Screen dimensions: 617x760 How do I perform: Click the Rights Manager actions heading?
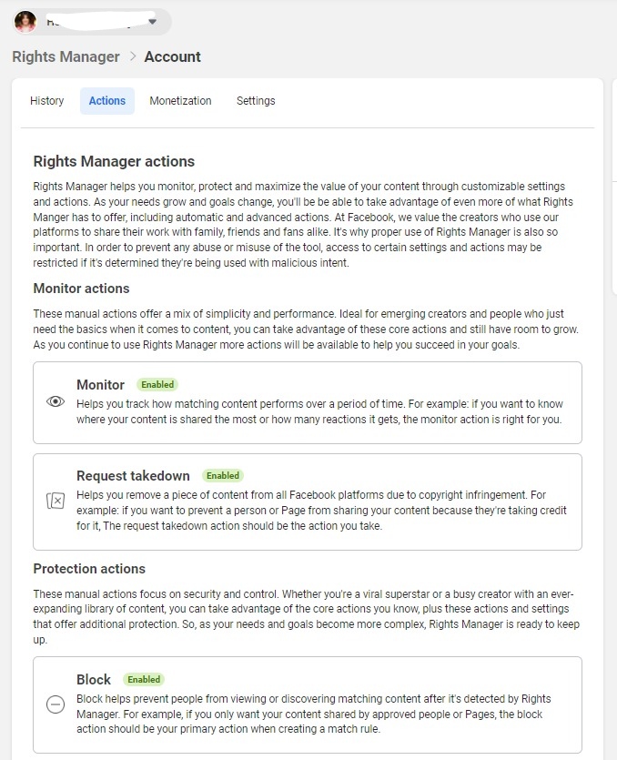coord(114,161)
